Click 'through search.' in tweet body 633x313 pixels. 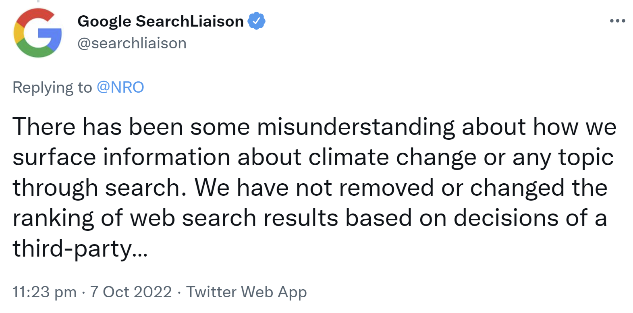click(99, 188)
